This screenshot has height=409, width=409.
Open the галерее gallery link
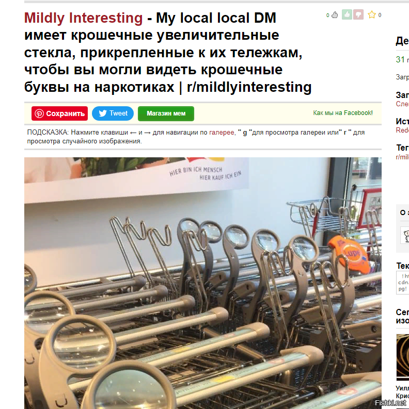pos(222,133)
